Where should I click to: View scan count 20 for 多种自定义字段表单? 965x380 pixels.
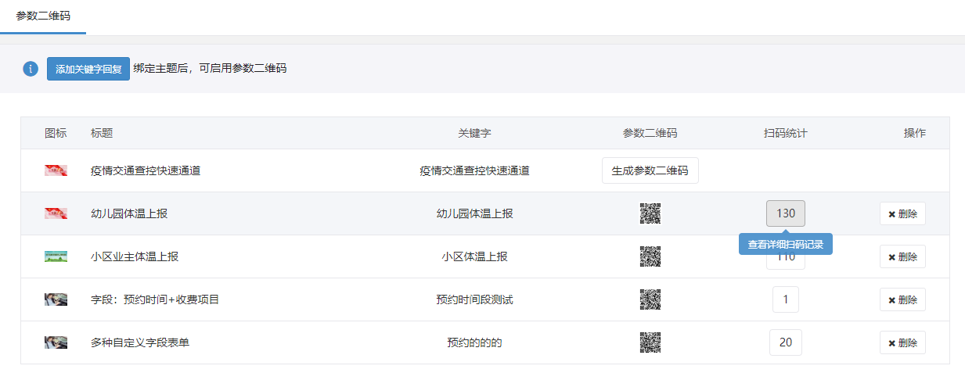[785, 342]
